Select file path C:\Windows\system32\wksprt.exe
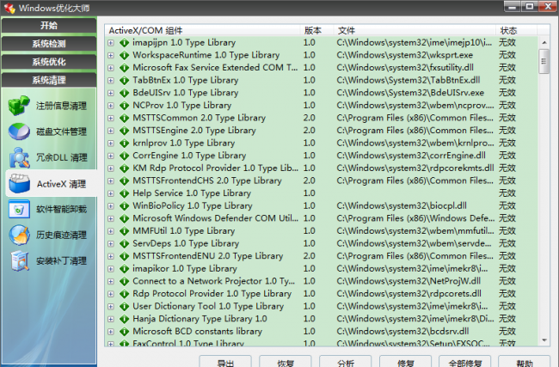The height and width of the screenshot is (367, 559). [x=405, y=55]
